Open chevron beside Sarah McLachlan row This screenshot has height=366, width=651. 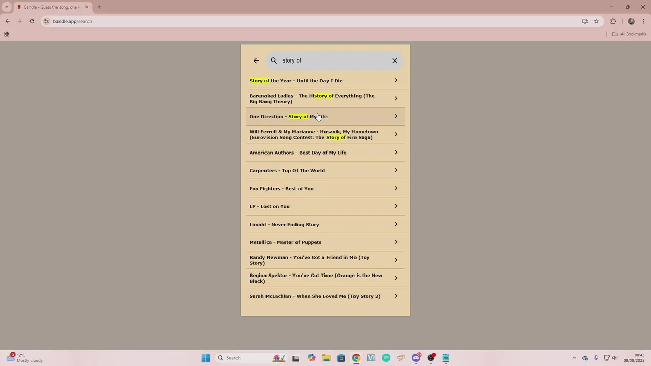(x=396, y=296)
